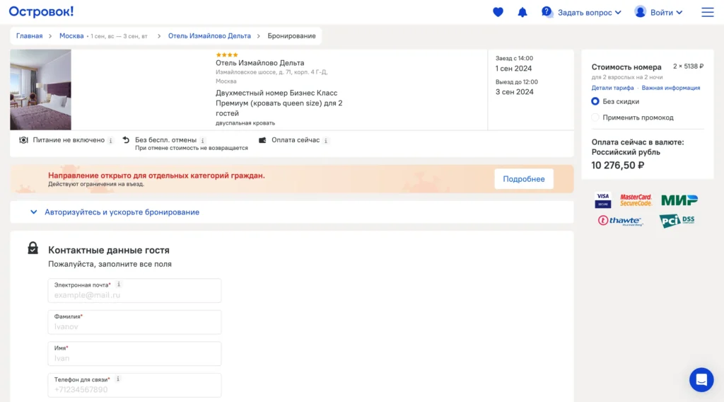Click check-in date 1 сен 2024

pos(513,69)
